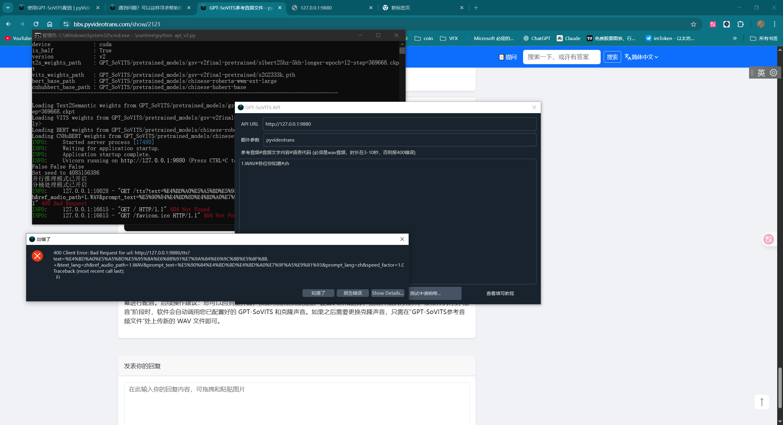
Task: Click the pink translate extension icon
Action: [x=713, y=24]
